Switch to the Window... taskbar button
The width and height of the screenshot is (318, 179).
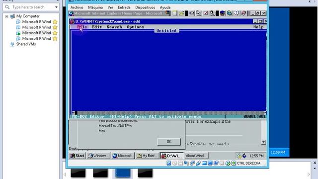(x=98, y=156)
